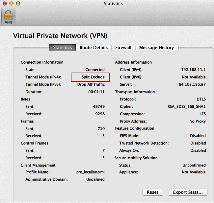The height and width of the screenshot is (203, 214).
Task: Select the duration value 00:01:11
Action: click(x=96, y=92)
